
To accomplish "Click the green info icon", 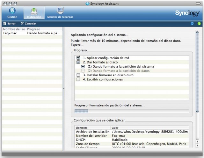I will tap(199, 23).
